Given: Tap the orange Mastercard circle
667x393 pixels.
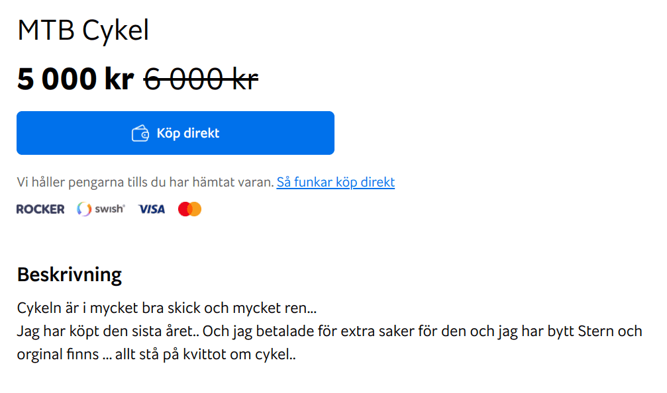Looking at the screenshot, I should (194, 208).
